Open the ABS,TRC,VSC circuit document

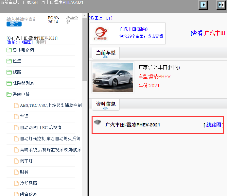tap(51, 106)
